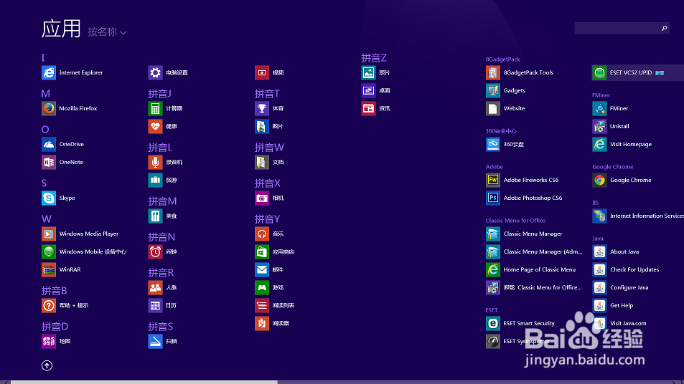
Task: Open the ESET VC52 UPID app
Action: coord(637,72)
